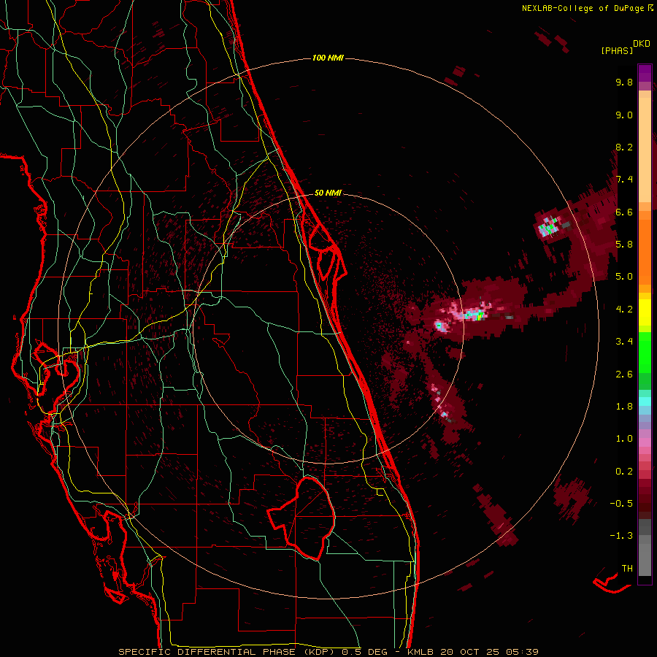Viewport: 657px width, 657px height.
Task: Click the 0.5 DEG elevation text
Action: click(364, 652)
